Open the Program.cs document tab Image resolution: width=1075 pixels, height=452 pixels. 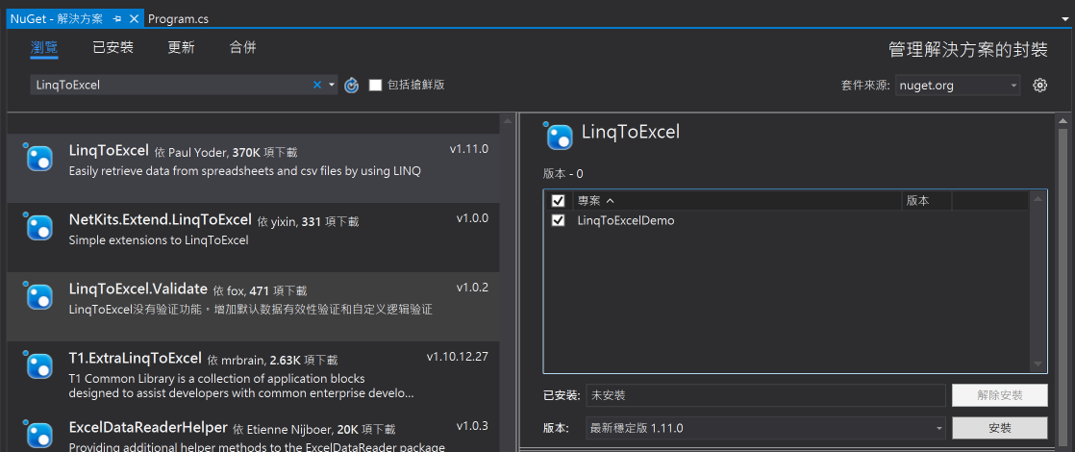click(178, 19)
